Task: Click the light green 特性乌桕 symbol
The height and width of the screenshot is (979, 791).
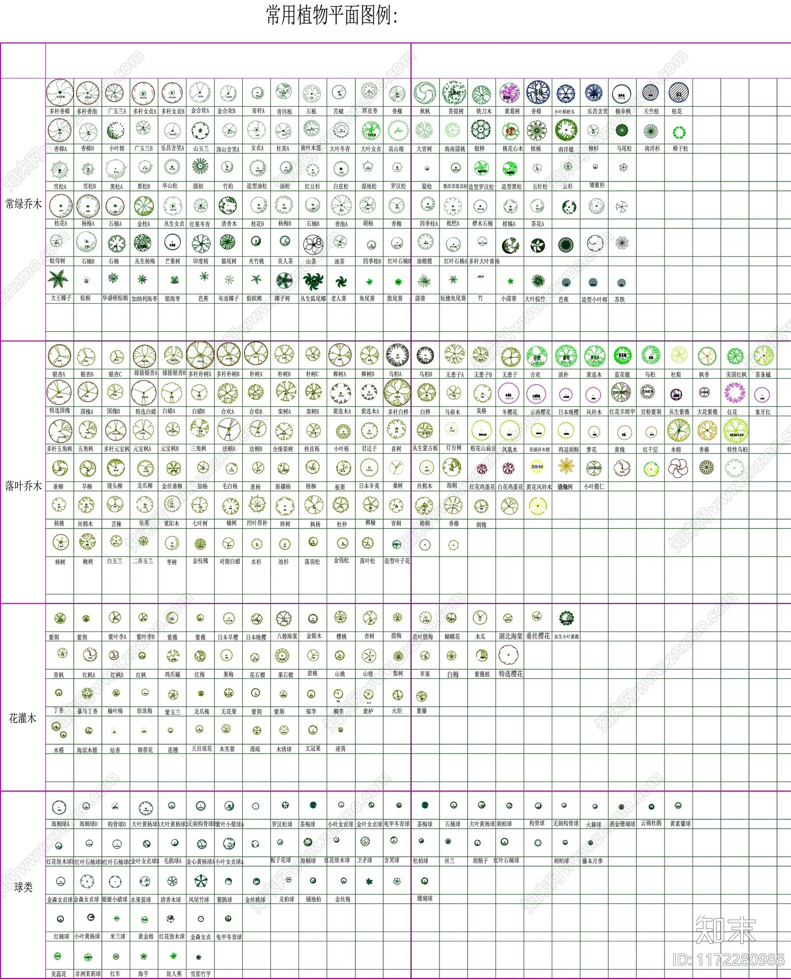Action: [736, 430]
